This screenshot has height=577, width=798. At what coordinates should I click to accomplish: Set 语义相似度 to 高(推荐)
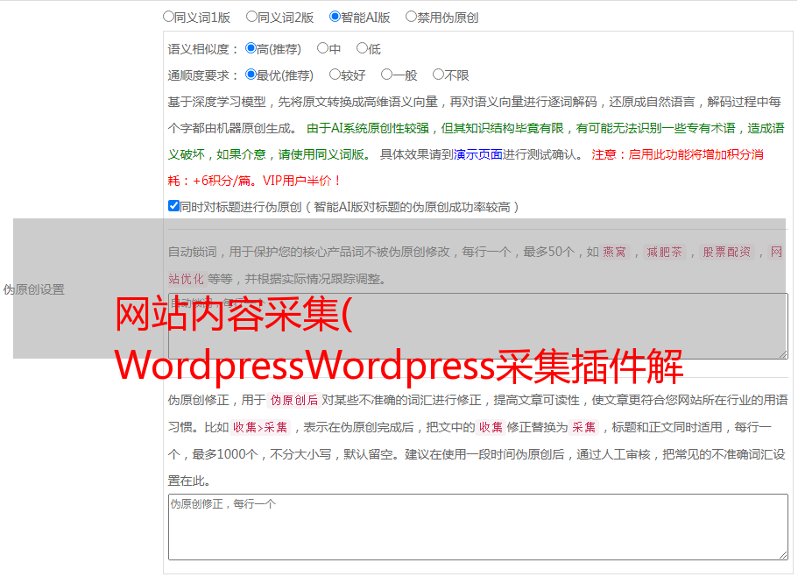251,48
